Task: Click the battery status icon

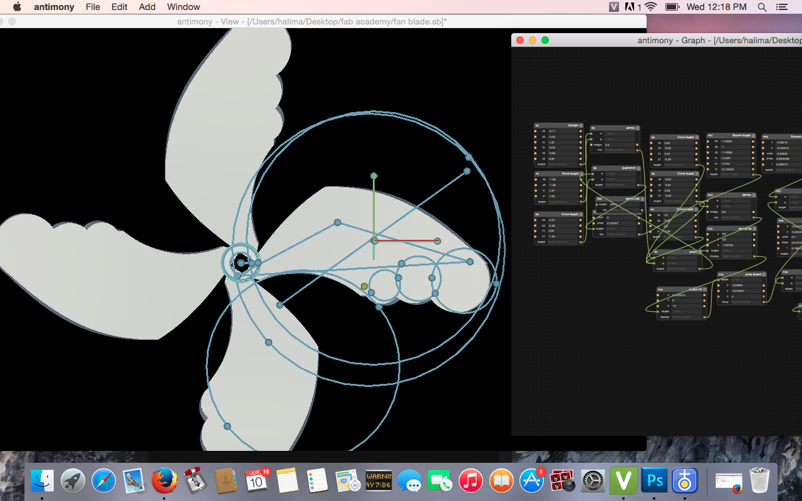Action: [672, 7]
